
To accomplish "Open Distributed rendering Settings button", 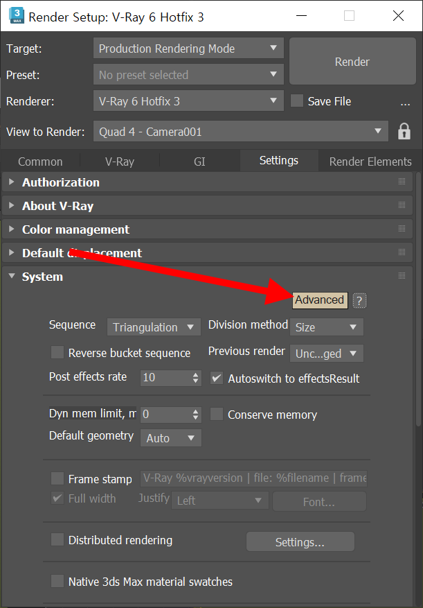I will pyautogui.click(x=300, y=541).
